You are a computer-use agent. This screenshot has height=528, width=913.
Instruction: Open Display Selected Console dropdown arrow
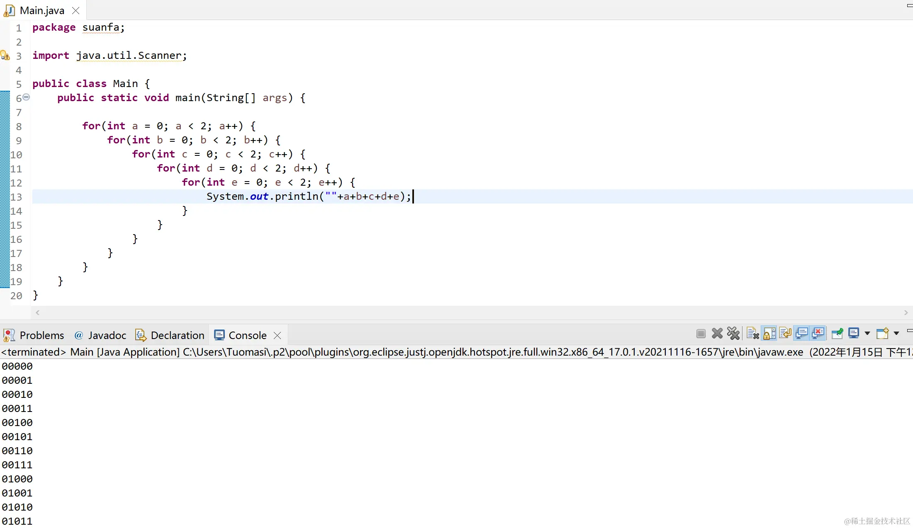pyautogui.click(x=867, y=334)
